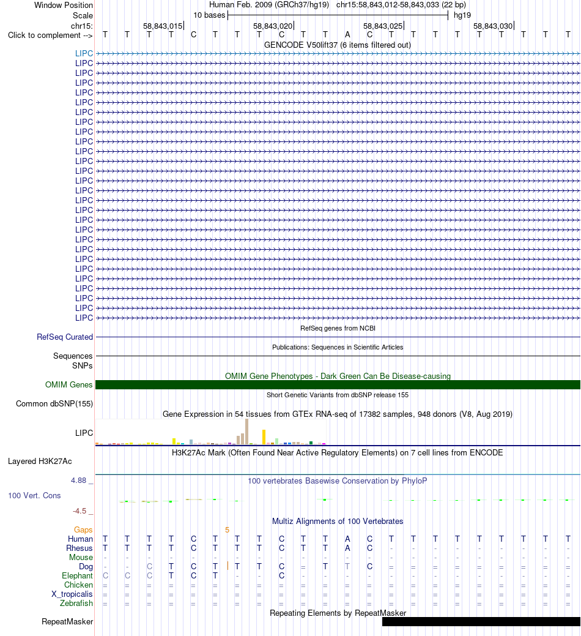
Task: Click the orange gap count 5
Action: coord(228,529)
